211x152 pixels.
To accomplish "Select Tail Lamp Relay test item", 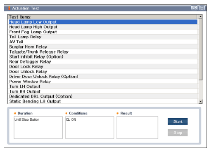I will [103, 37].
